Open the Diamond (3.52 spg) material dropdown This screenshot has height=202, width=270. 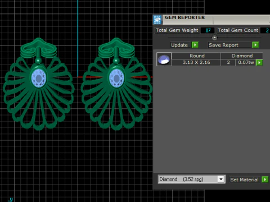[x=221, y=179]
